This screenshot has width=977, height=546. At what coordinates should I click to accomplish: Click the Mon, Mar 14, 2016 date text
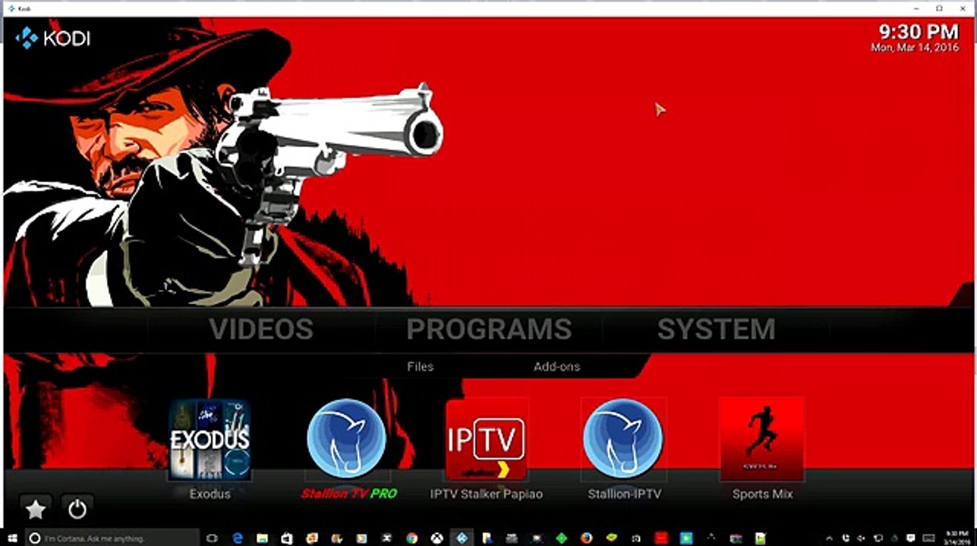[915, 47]
